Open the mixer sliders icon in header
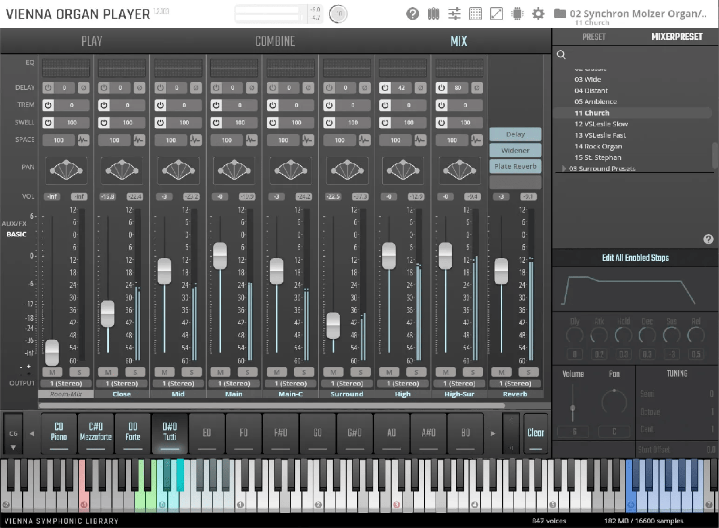Viewport: 719px width, 528px height. 454,13
